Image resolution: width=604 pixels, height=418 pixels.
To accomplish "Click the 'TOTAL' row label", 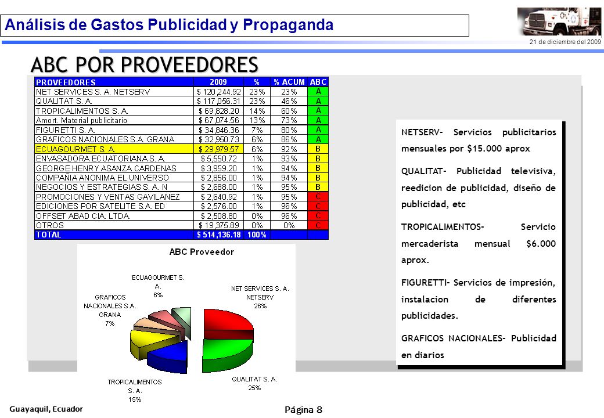I will click(x=114, y=235).
